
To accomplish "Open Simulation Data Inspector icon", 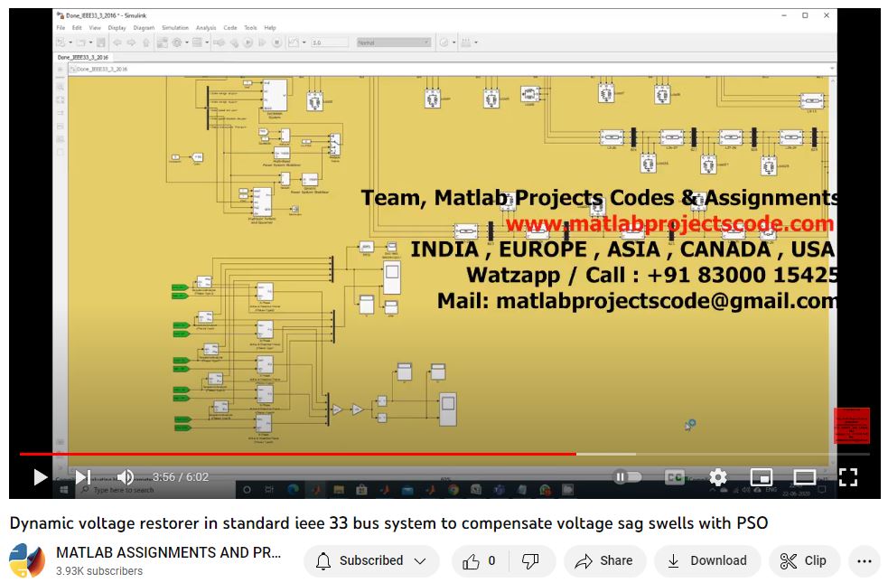I will click(293, 42).
